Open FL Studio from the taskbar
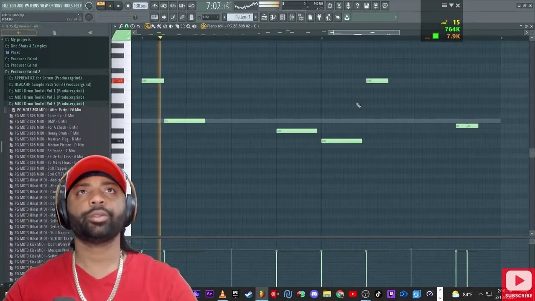This screenshot has height=301, width=535. (262, 294)
